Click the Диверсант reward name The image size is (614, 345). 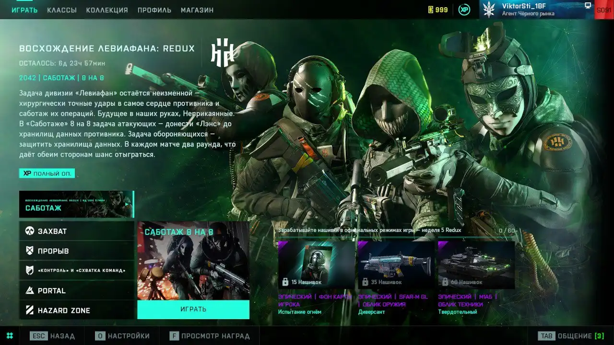(371, 312)
